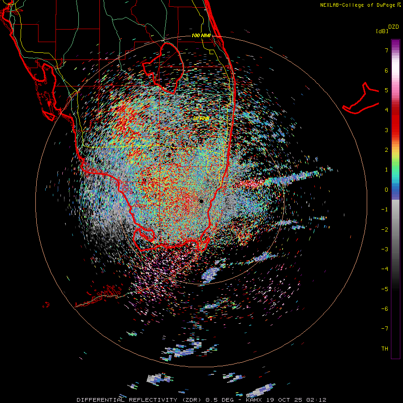Click the 0 dB value on the color scale

pyautogui.click(x=386, y=190)
